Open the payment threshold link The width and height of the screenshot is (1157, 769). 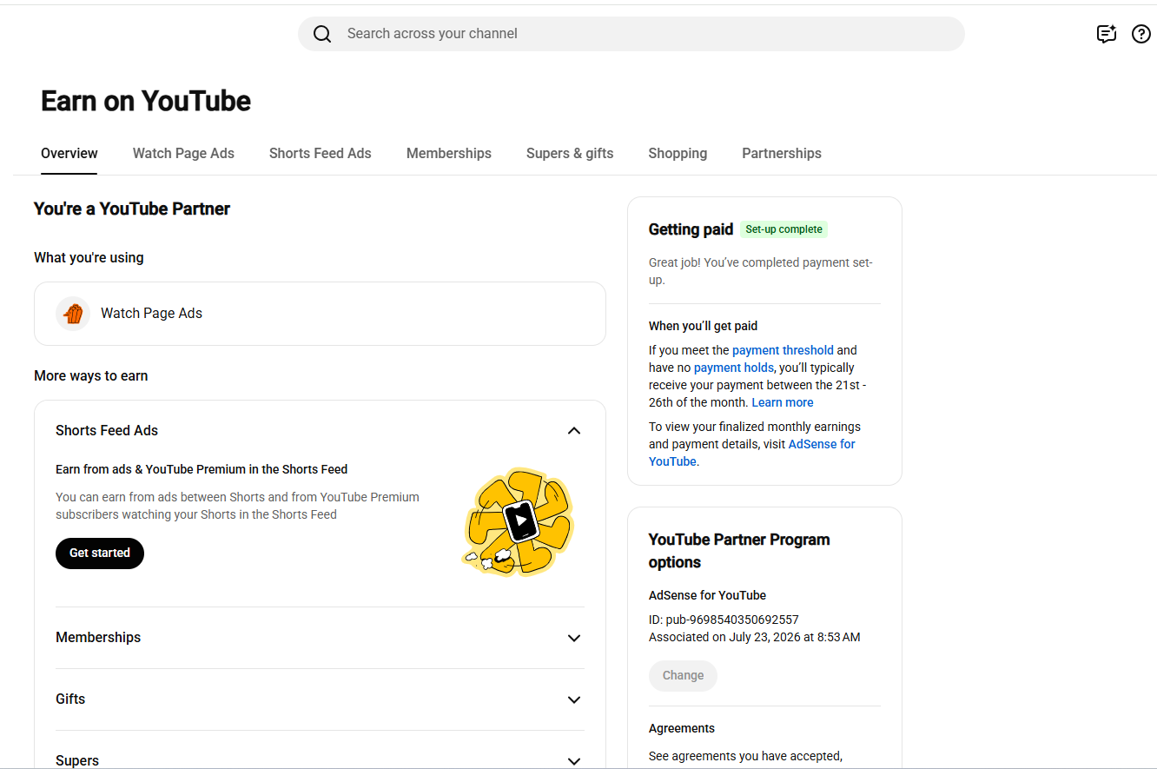click(x=783, y=350)
